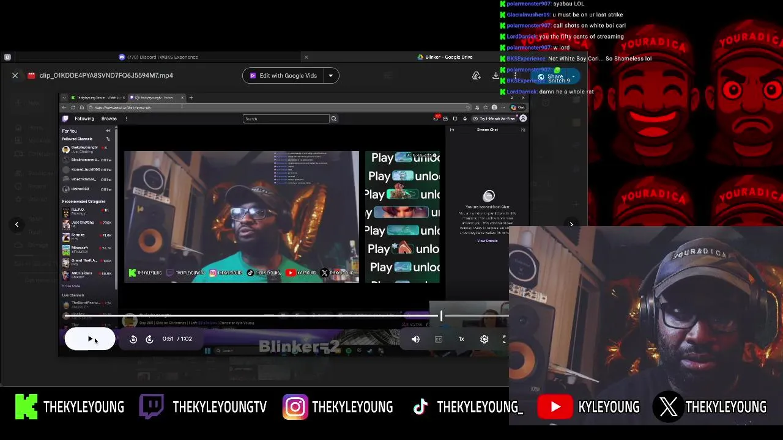This screenshot has width=783, height=440.
Task: Play the video clip
Action: 90,339
